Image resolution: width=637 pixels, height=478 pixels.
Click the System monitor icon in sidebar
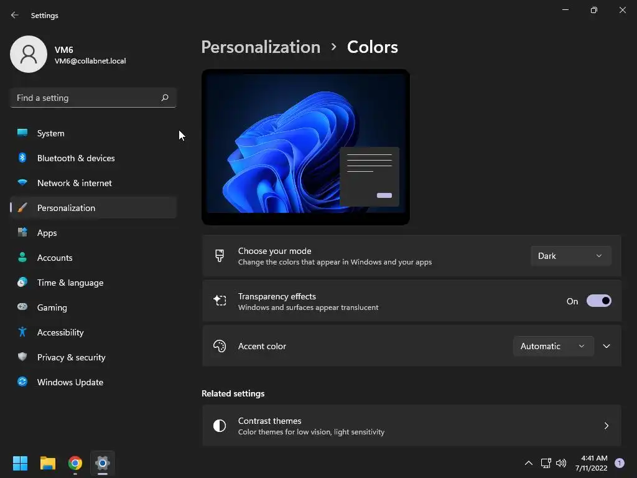click(22, 133)
